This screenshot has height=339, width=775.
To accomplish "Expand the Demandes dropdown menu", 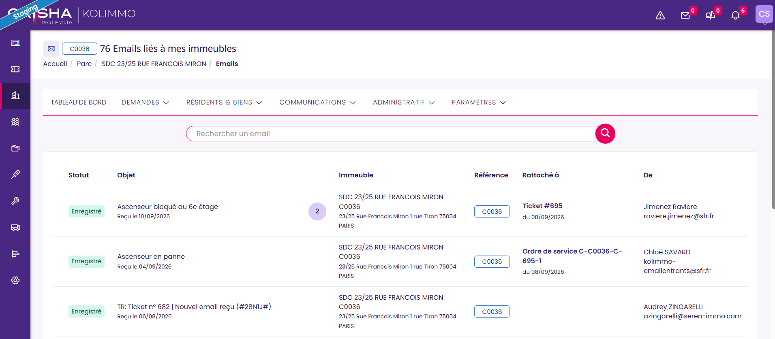I will (145, 102).
